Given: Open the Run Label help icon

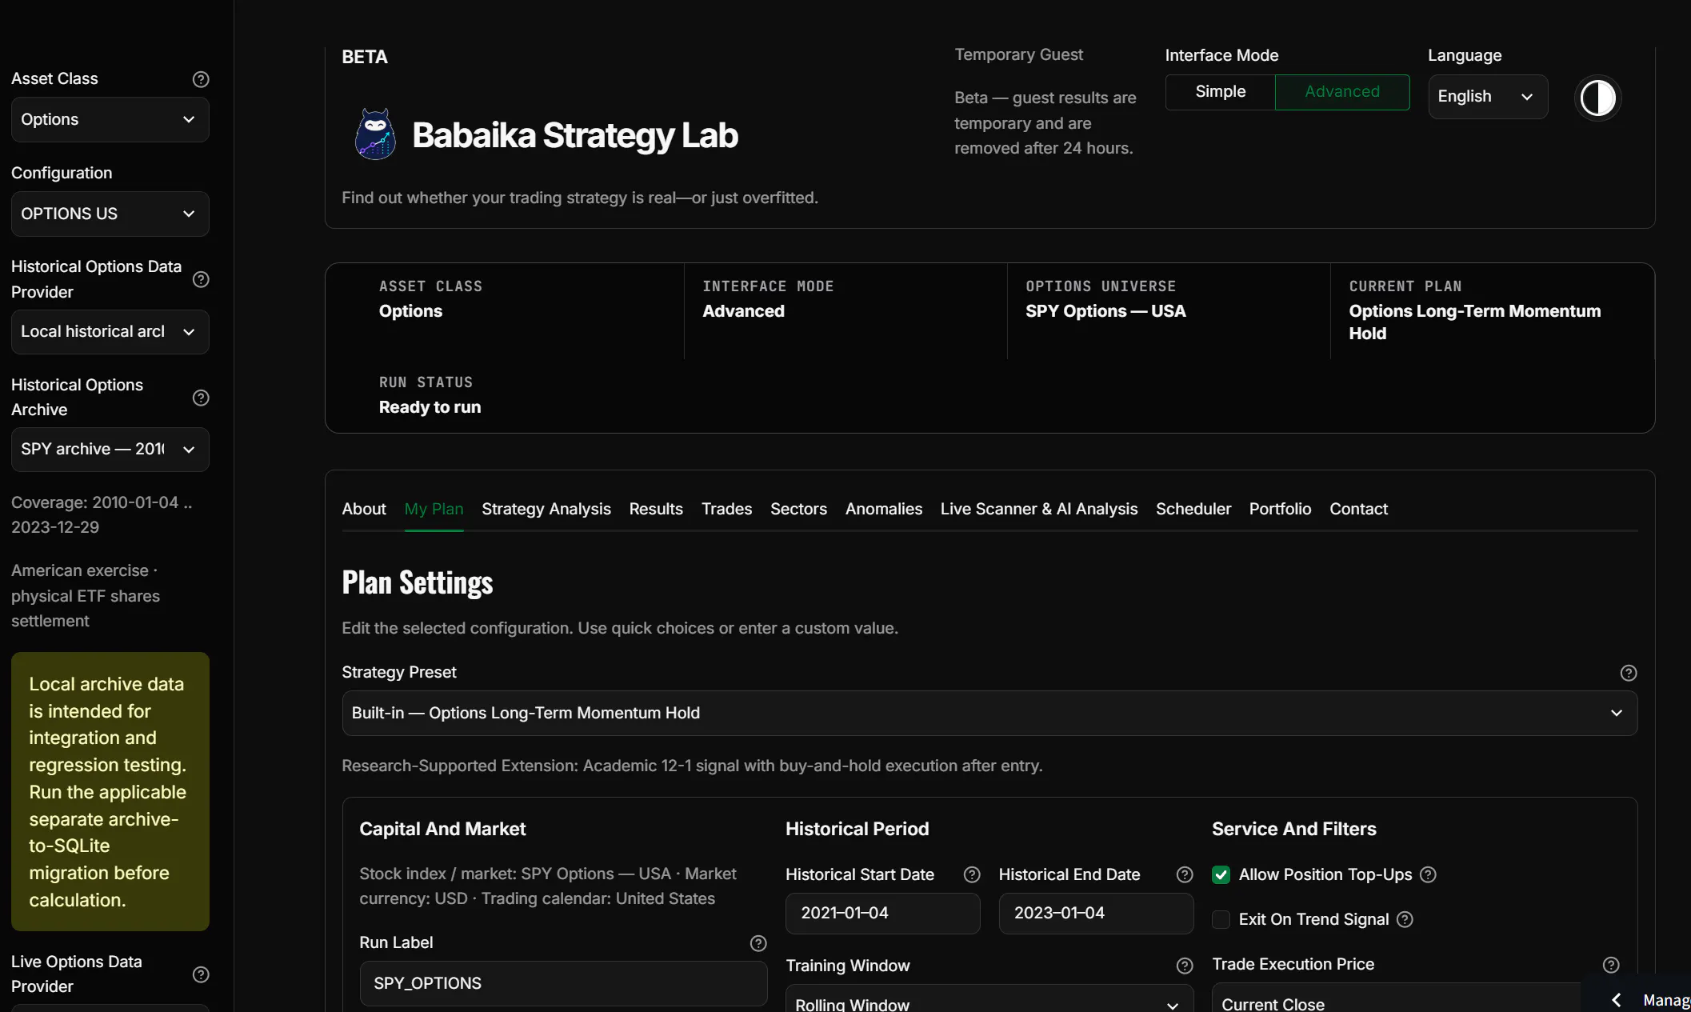Looking at the screenshot, I should [x=758, y=944].
